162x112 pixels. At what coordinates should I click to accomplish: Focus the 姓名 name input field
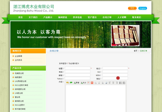point(115,68)
